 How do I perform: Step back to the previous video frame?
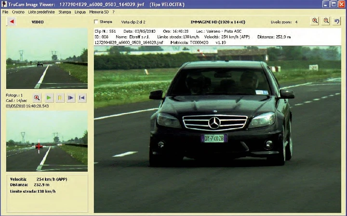(x=81, y=97)
